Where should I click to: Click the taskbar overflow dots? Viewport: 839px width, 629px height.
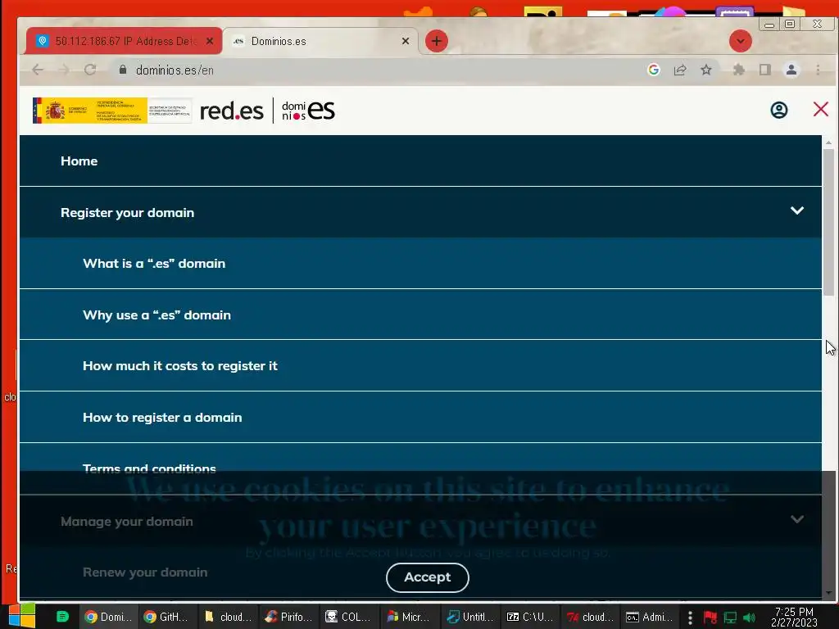coord(690,618)
